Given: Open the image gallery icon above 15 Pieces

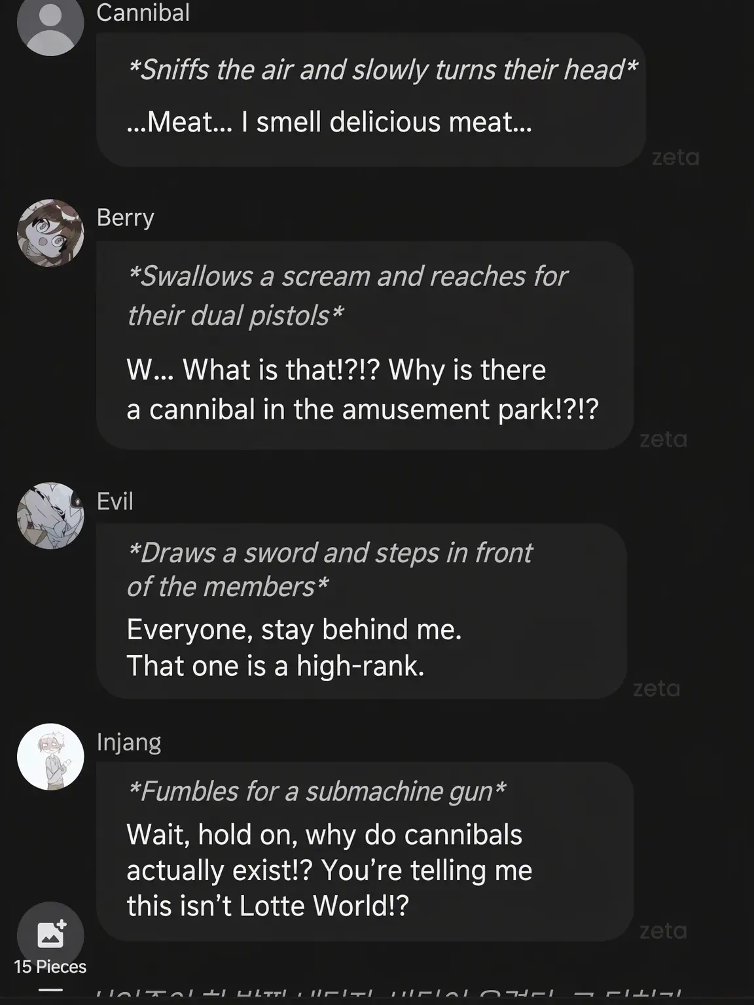Looking at the screenshot, I should (50, 934).
